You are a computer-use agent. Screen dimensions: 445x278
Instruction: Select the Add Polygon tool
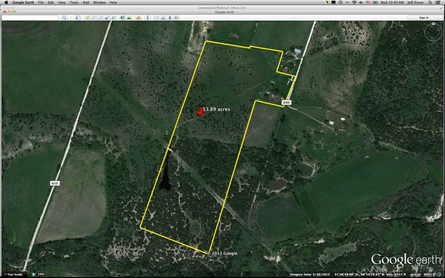[x=94, y=18]
